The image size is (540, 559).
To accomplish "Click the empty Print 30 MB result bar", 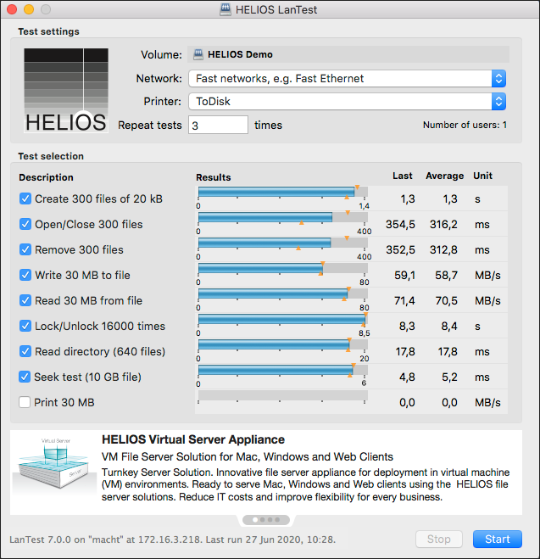I will click(x=283, y=395).
